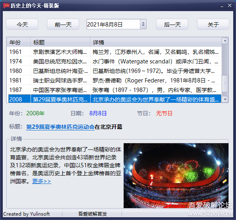Viewport: 236px width, 220px height.
Task: Minimize the 历史上的今天 window
Action: click(222, 6)
